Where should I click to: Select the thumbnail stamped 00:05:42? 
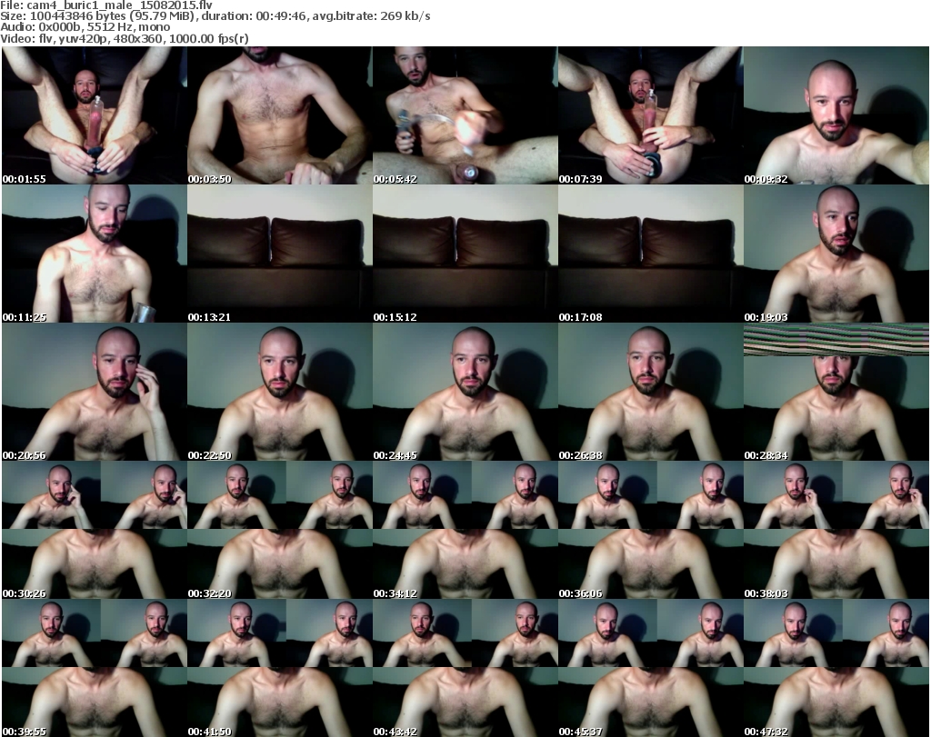(x=465, y=115)
